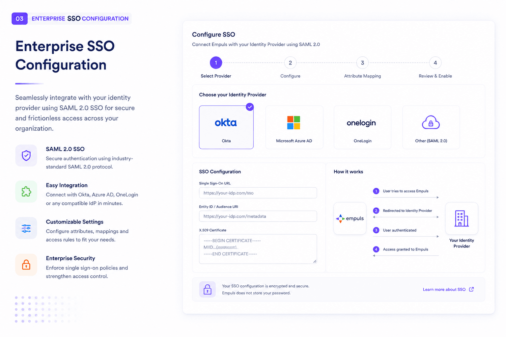Choose the Microsoft Azure AD logo card
This screenshot has height=337, width=506.
294,127
